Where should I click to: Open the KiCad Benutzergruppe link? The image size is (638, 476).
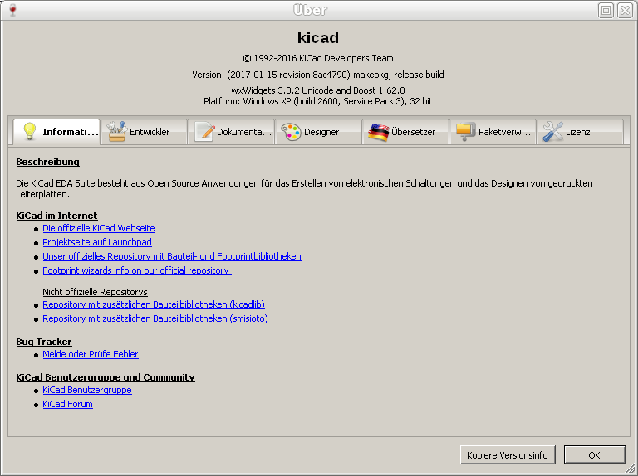point(87,390)
